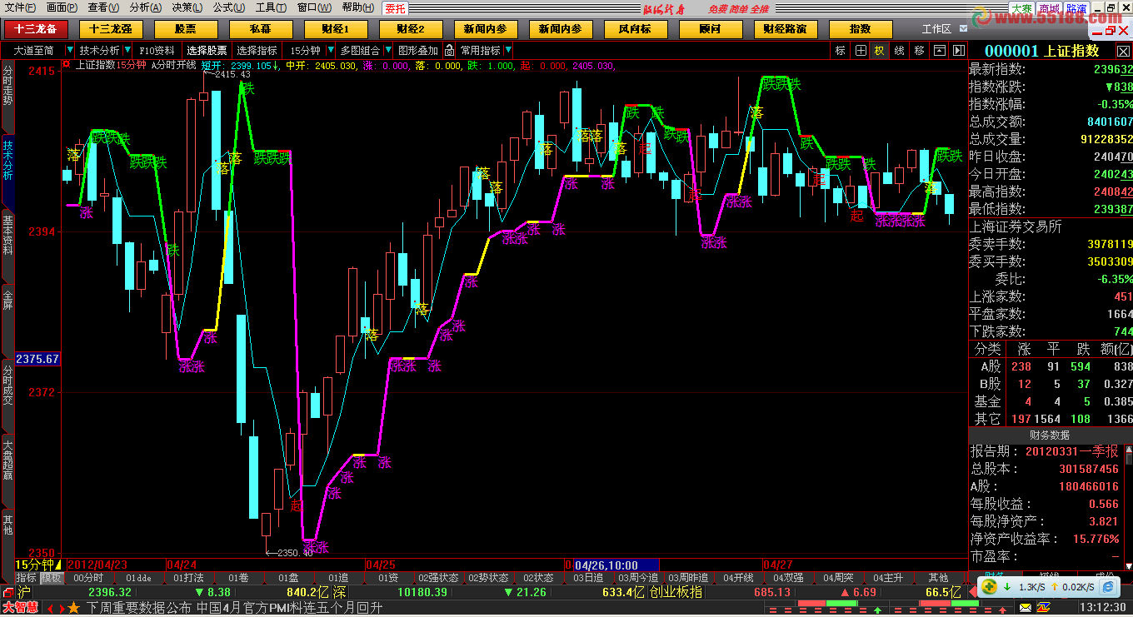This screenshot has height=617, width=1133.
Task: Click the left arrow in the news ticker
Action: pos(49,609)
